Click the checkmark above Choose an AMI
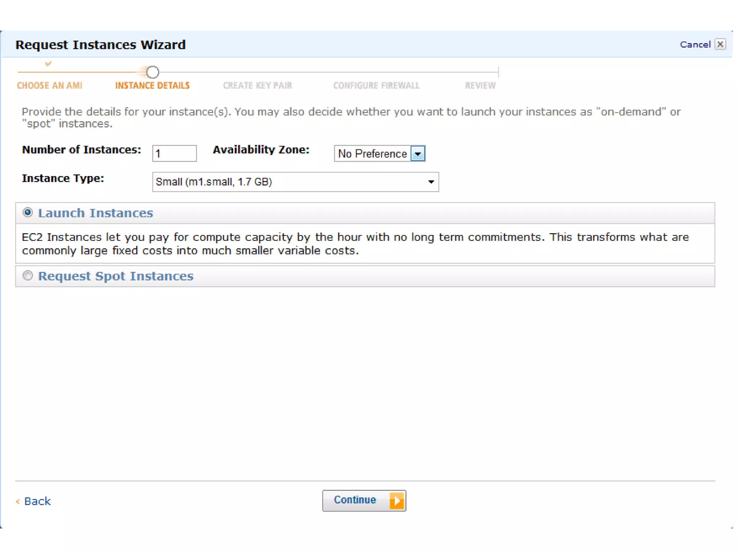Viewport: 738px width, 553px height. (x=48, y=64)
